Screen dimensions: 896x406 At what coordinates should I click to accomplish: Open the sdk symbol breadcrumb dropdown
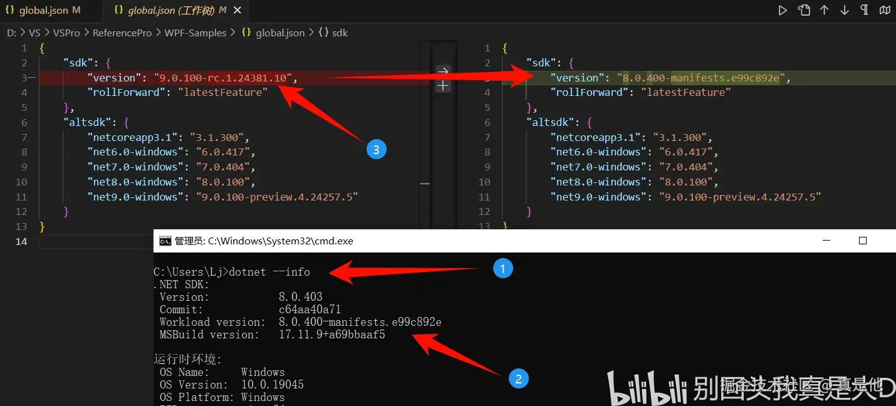click(340, 33)
